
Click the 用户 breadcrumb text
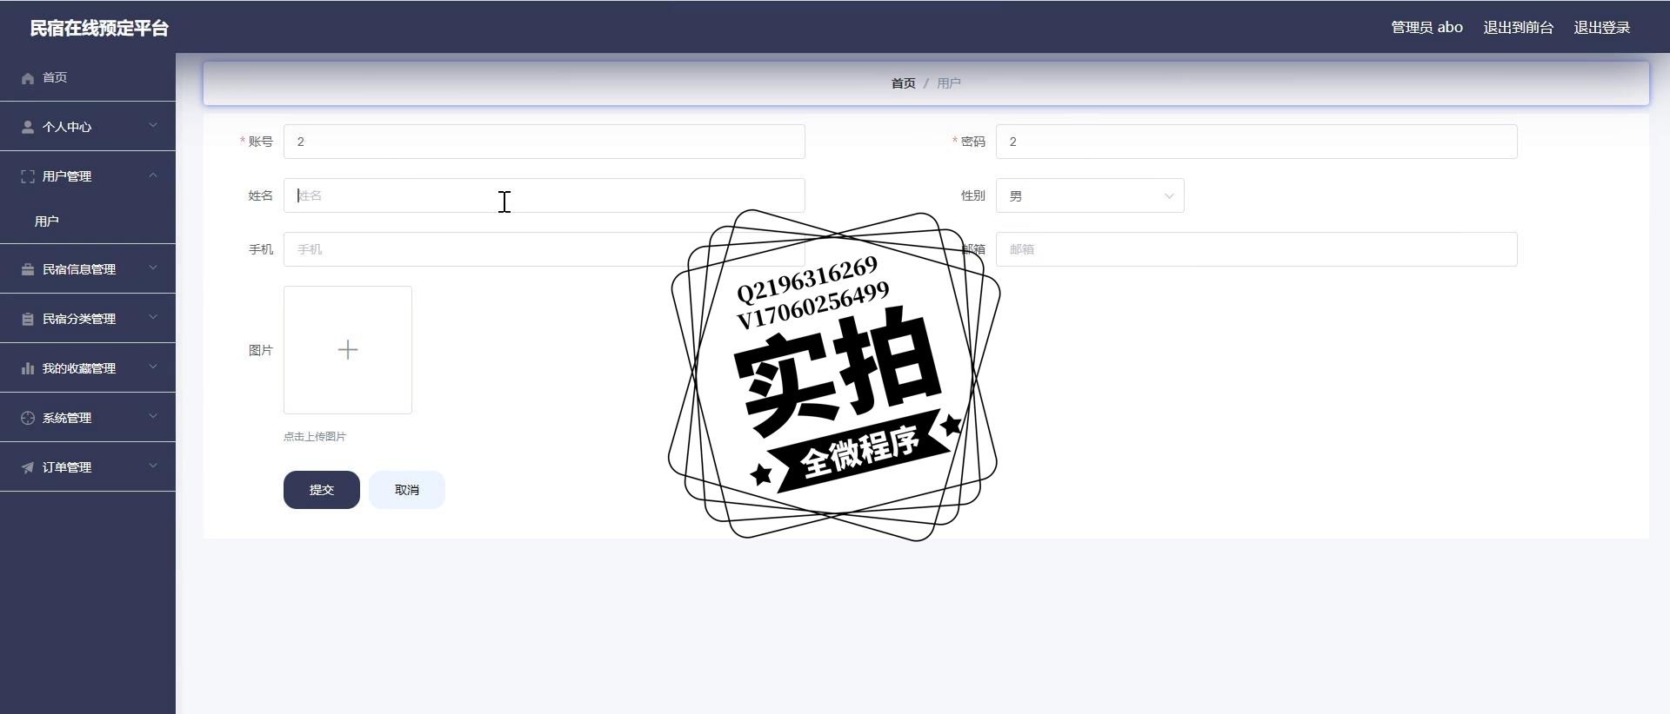(948, 83)
